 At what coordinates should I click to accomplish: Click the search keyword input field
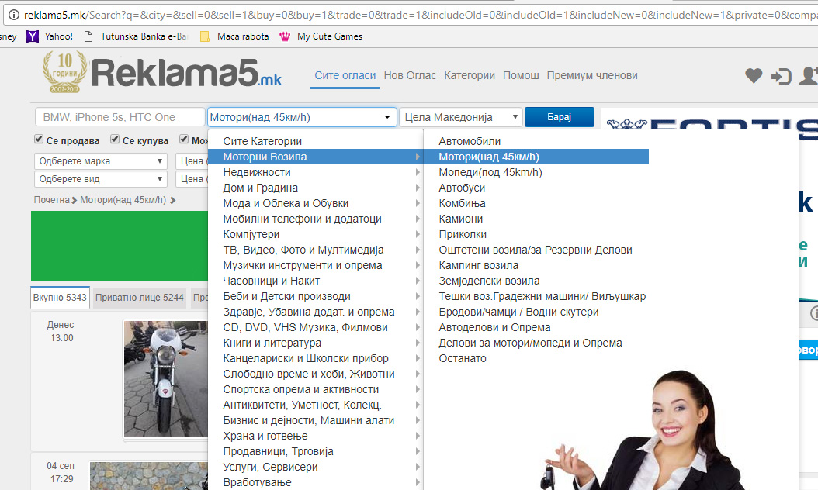pyautogui.click(x=120, y=117)
